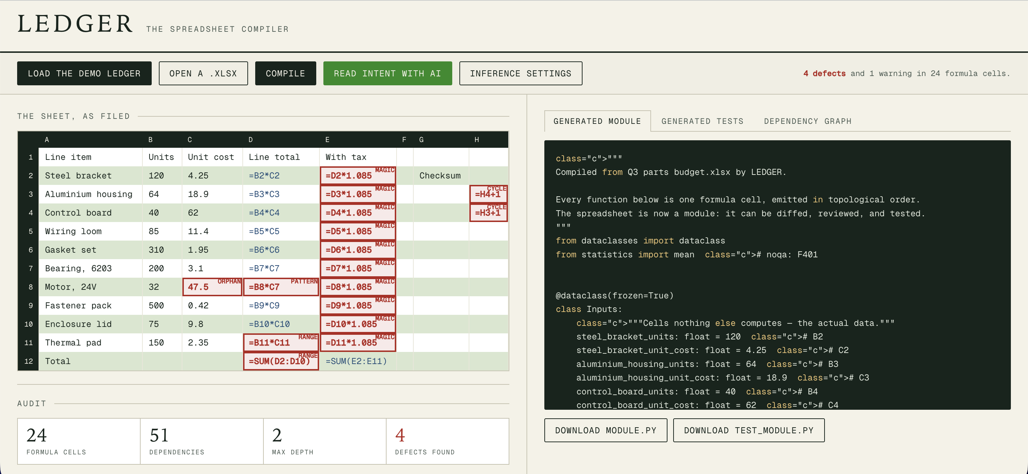The height and width of the screenshot is (474, 1028).
Task: Select the =D8*1.085 formula cell
Action: (358, 287)
